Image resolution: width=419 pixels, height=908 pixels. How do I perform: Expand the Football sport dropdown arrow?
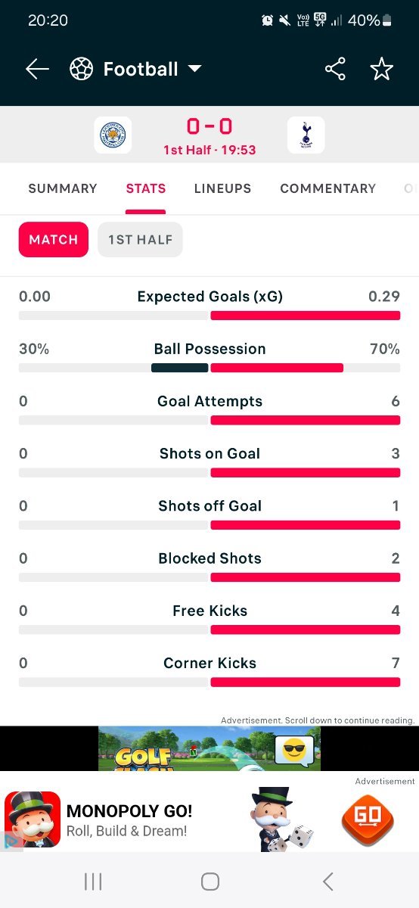pyautogui.click(x=194, y=69)
